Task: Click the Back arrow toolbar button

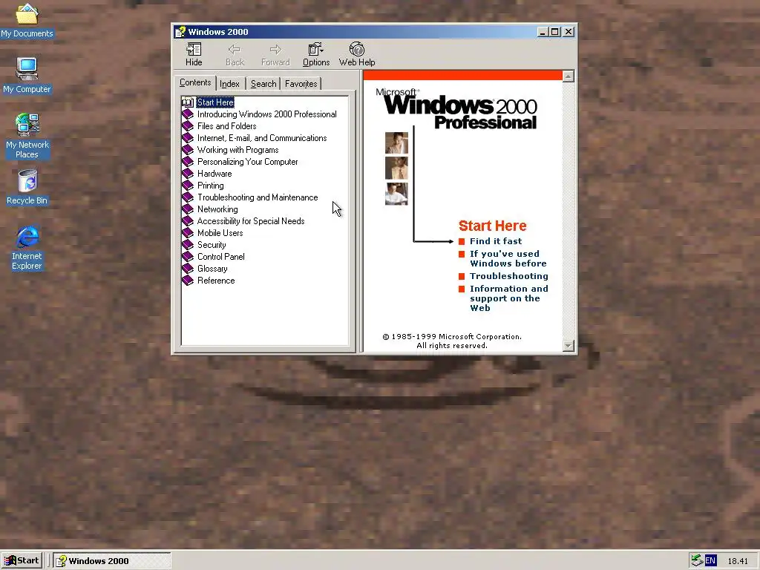Action: [x=235, y=54]
